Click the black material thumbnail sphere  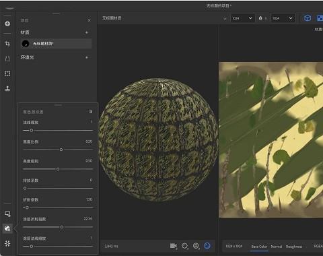26,44
